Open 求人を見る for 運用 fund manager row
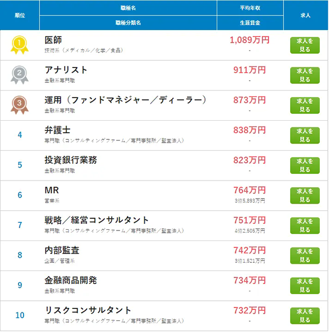This screenshot has height=332, width=329. tap(305, 105)
